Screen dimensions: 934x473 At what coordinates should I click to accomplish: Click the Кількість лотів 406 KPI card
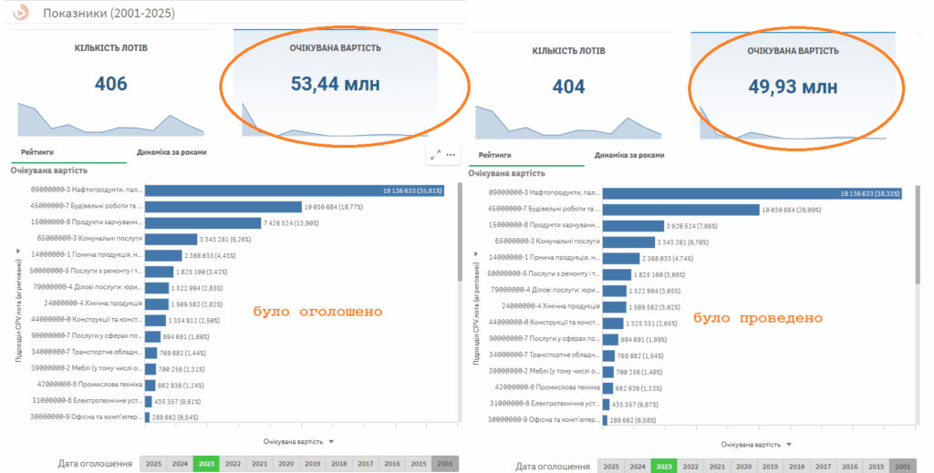coord(111,85)
